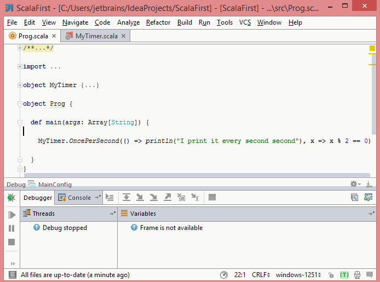
Task: Stop the debug session square button
Action: pos(11,242)
